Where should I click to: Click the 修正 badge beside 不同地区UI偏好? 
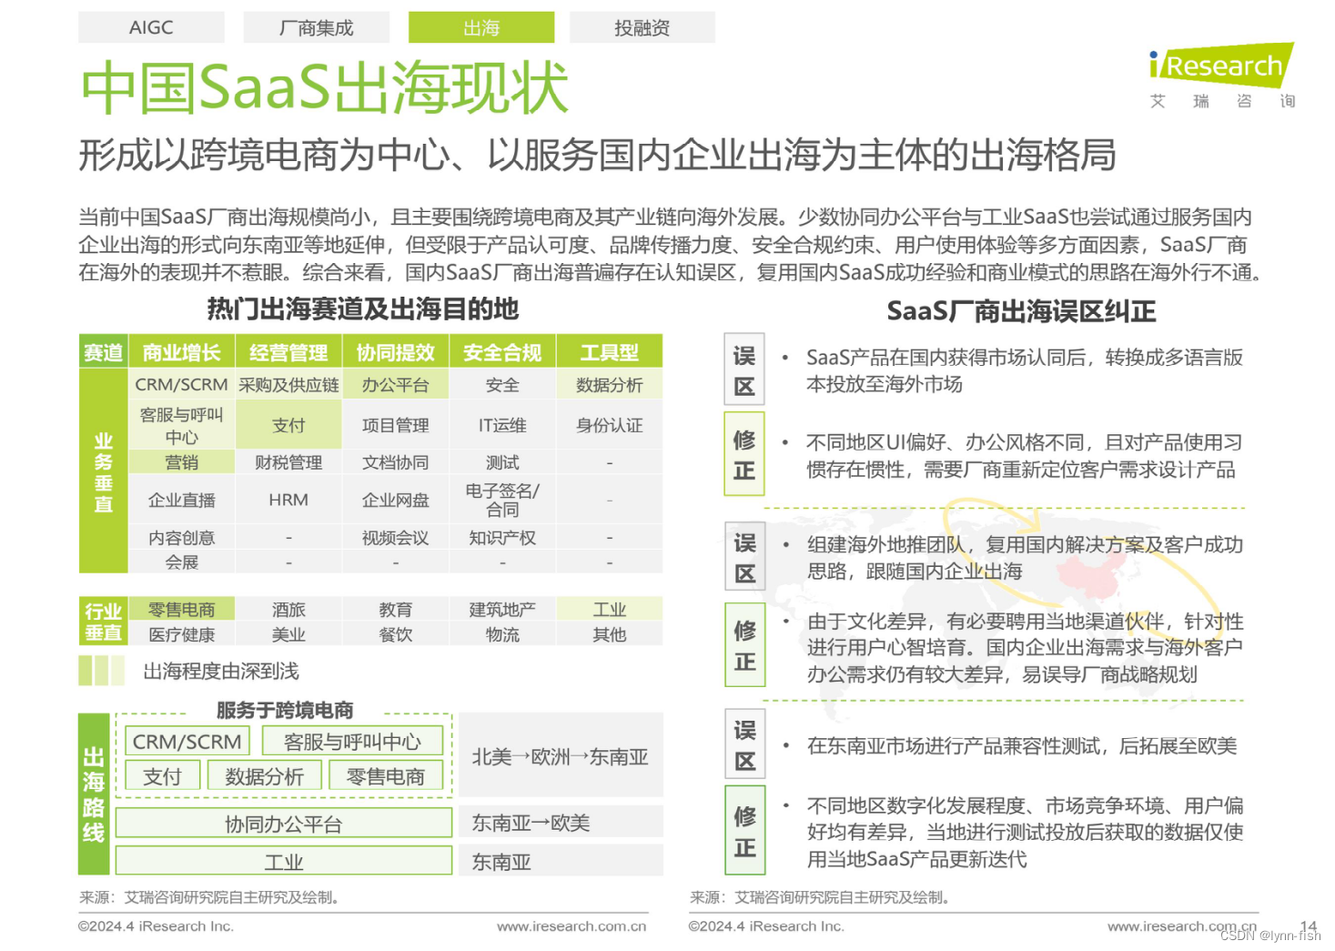point(744,454)
